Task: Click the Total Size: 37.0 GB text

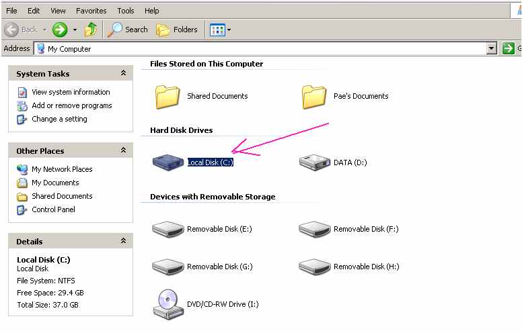Action: click(x=48, y=305)
